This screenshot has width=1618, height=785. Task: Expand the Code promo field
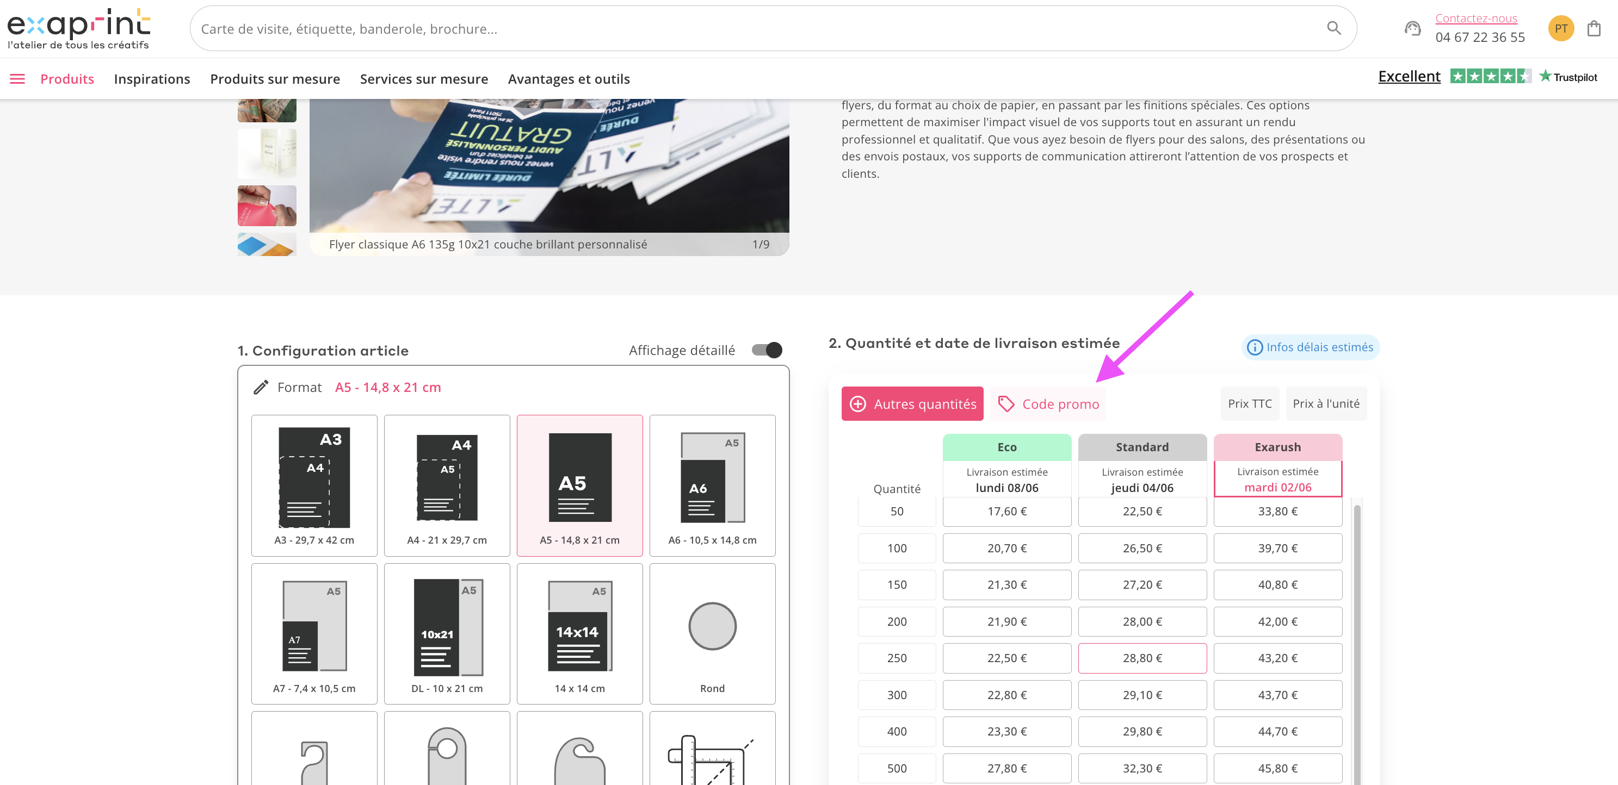1048,403
